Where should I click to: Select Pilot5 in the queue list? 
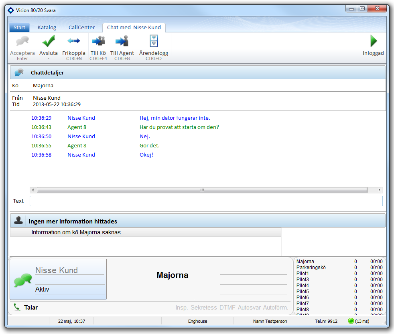pyautogui.click(x=339, y=292)
